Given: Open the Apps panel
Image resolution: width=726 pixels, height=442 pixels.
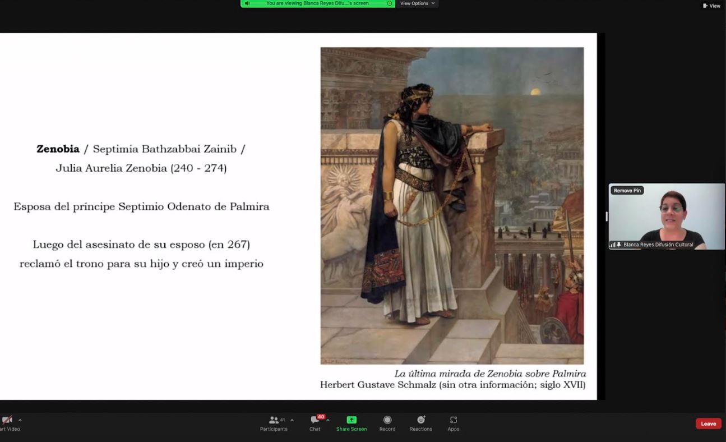Looking at the screenshot, I should tap(454, 423).
